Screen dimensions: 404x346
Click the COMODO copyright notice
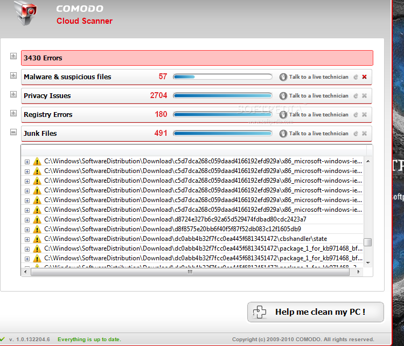tap(303, 340)
